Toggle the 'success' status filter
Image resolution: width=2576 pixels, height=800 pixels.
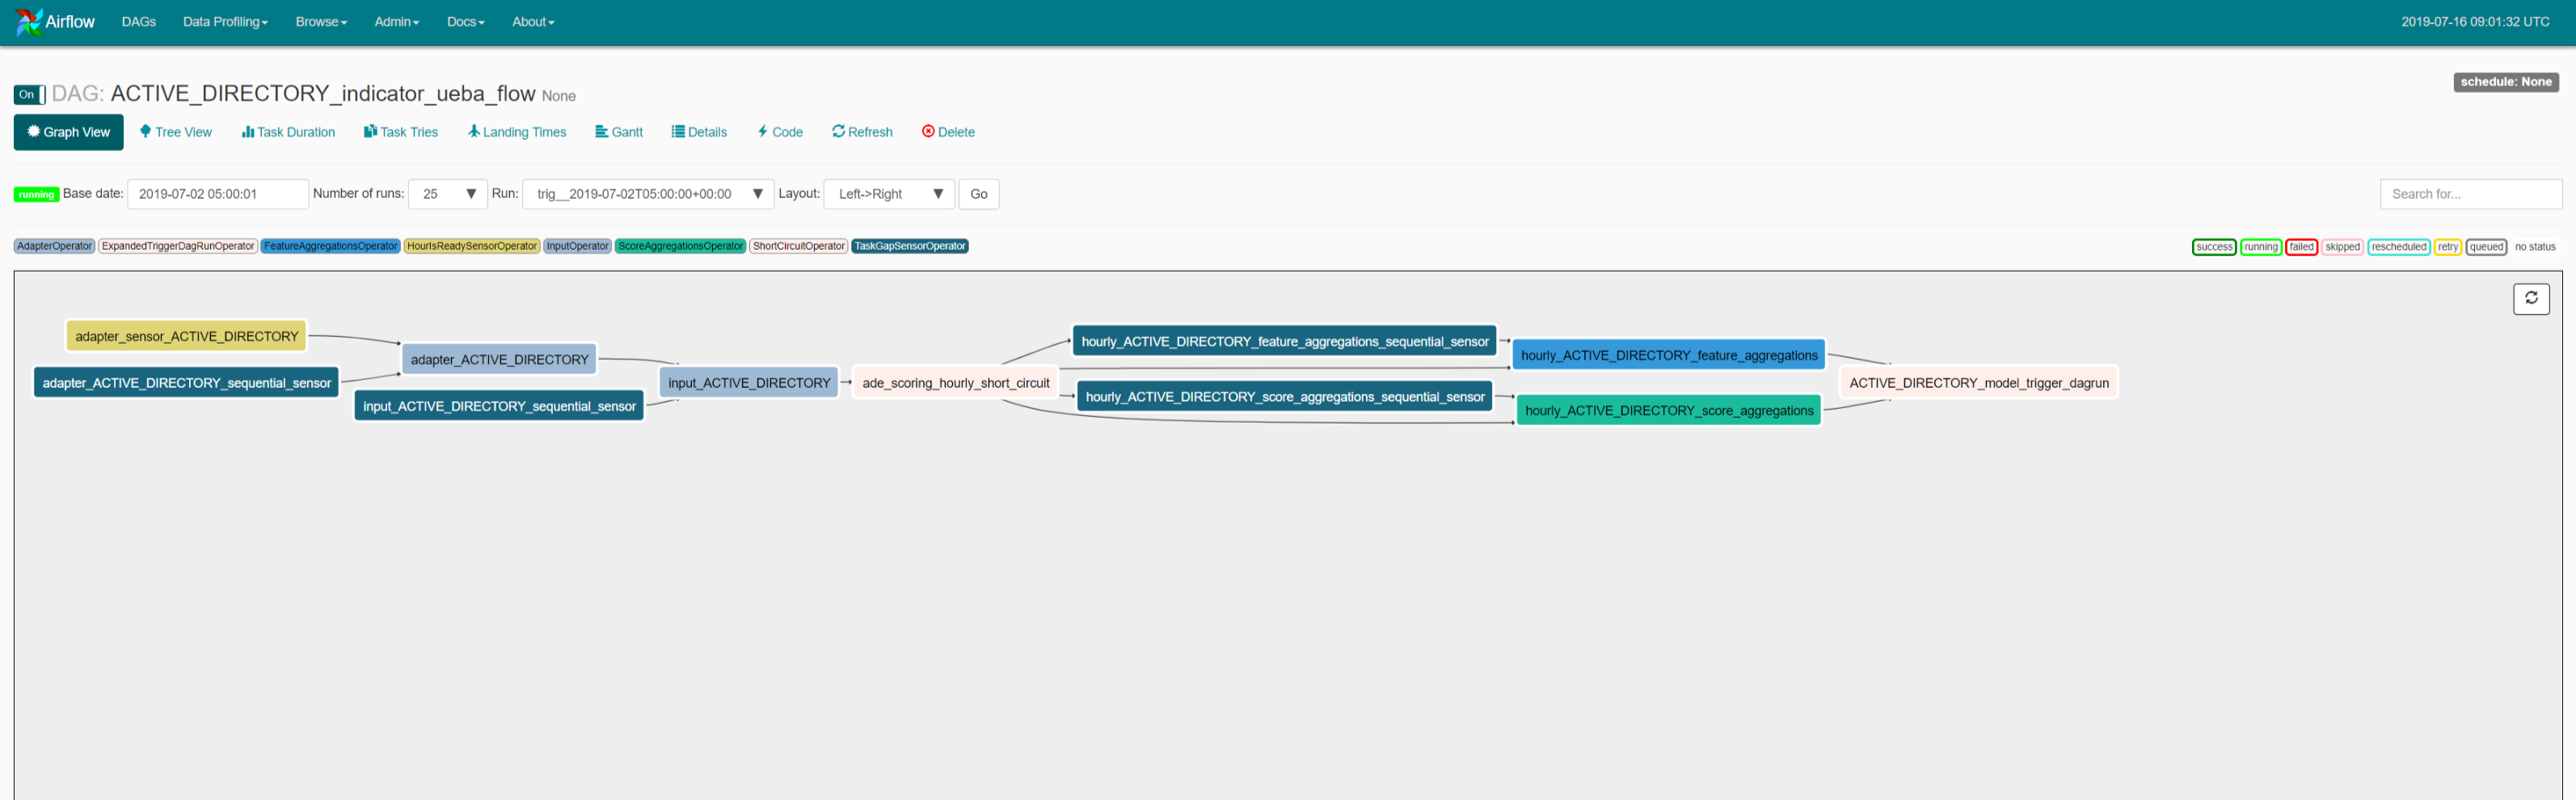pyautogui.click(x=2213, y=247)
